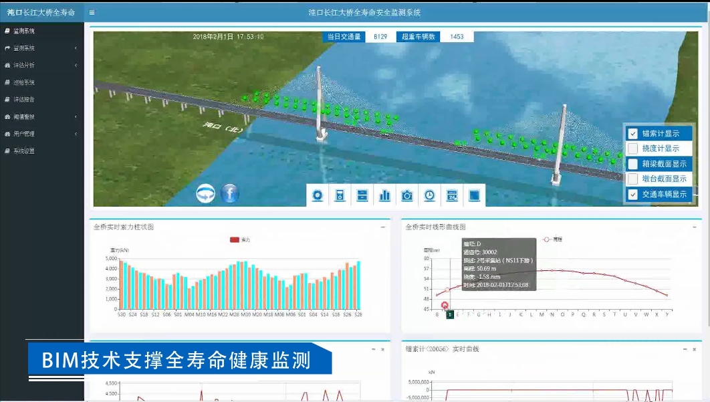Click the round blue F icon

[x=229, y=193]
